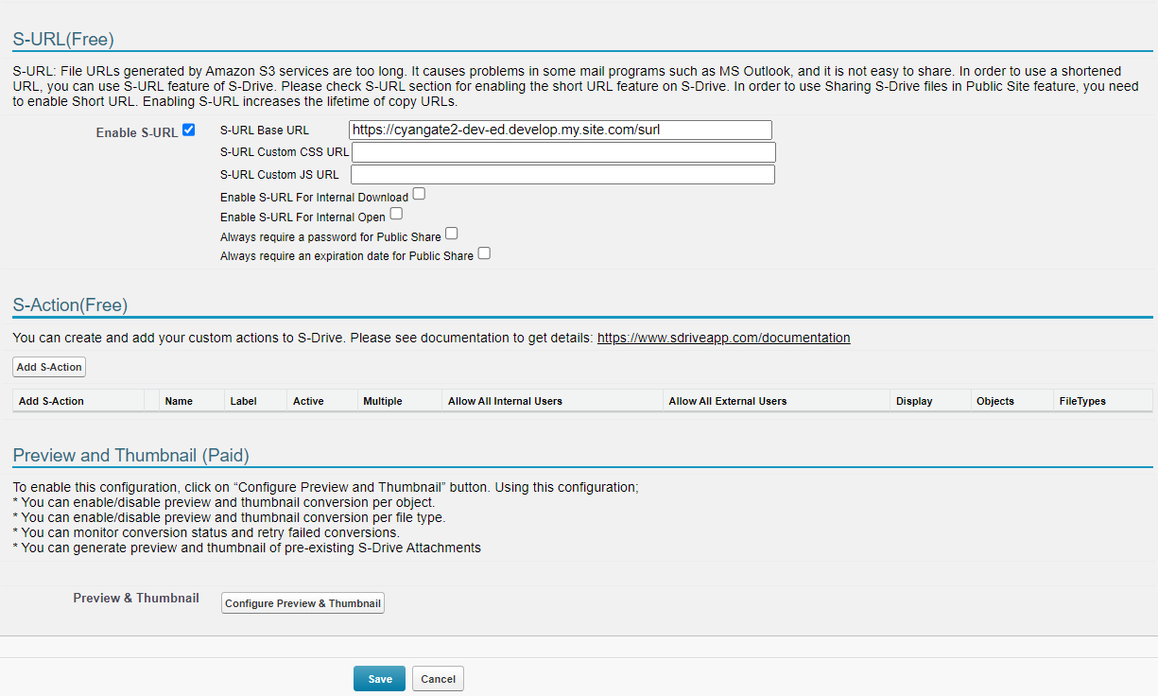
Task: Check always require expiration date for Public Share
Action: (x=484, y=253)
